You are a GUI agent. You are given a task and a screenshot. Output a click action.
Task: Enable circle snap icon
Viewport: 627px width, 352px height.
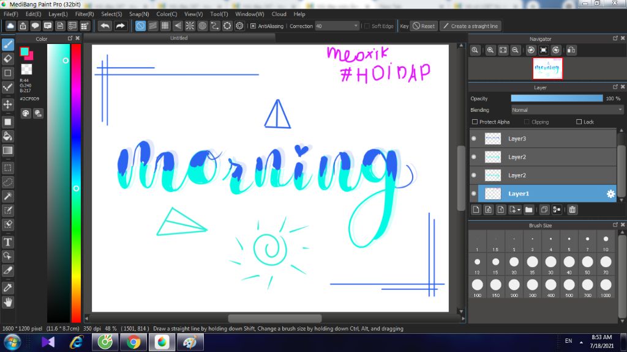pos(202,26)
